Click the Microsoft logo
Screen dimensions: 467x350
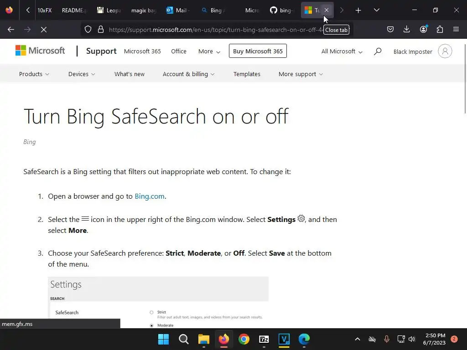pyautogui.click(x=40, y=51)
